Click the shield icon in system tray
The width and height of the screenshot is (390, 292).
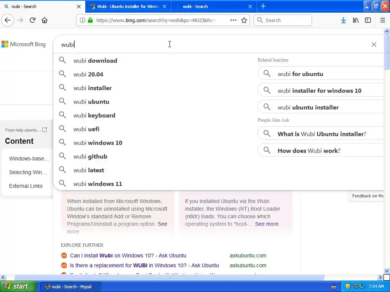click(348, 286)
